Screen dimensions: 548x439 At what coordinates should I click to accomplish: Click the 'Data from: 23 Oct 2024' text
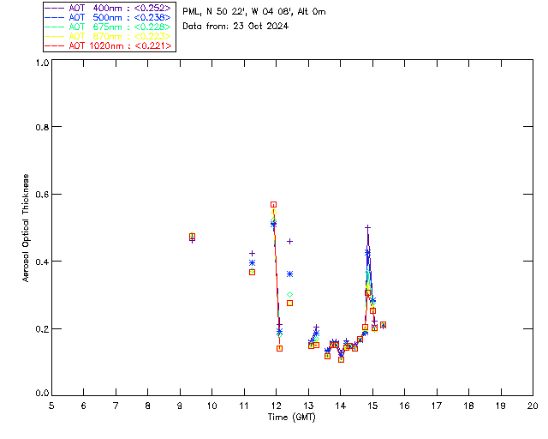[235, 27]
